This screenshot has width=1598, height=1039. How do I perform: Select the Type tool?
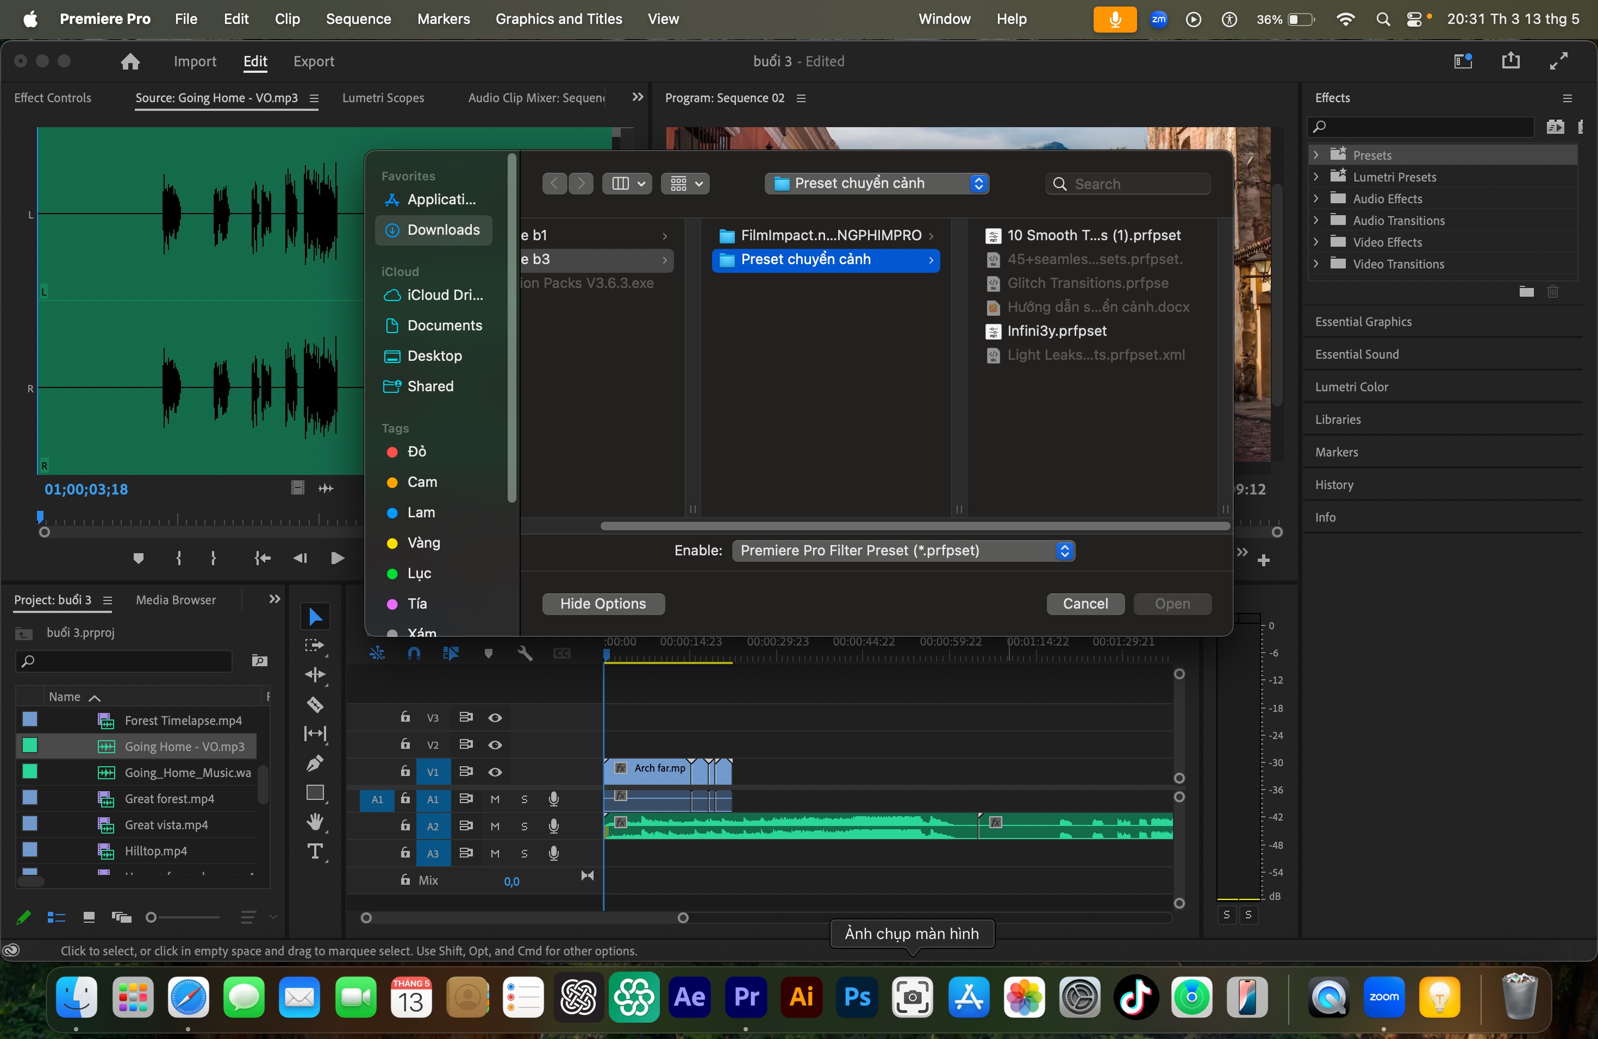315,852
